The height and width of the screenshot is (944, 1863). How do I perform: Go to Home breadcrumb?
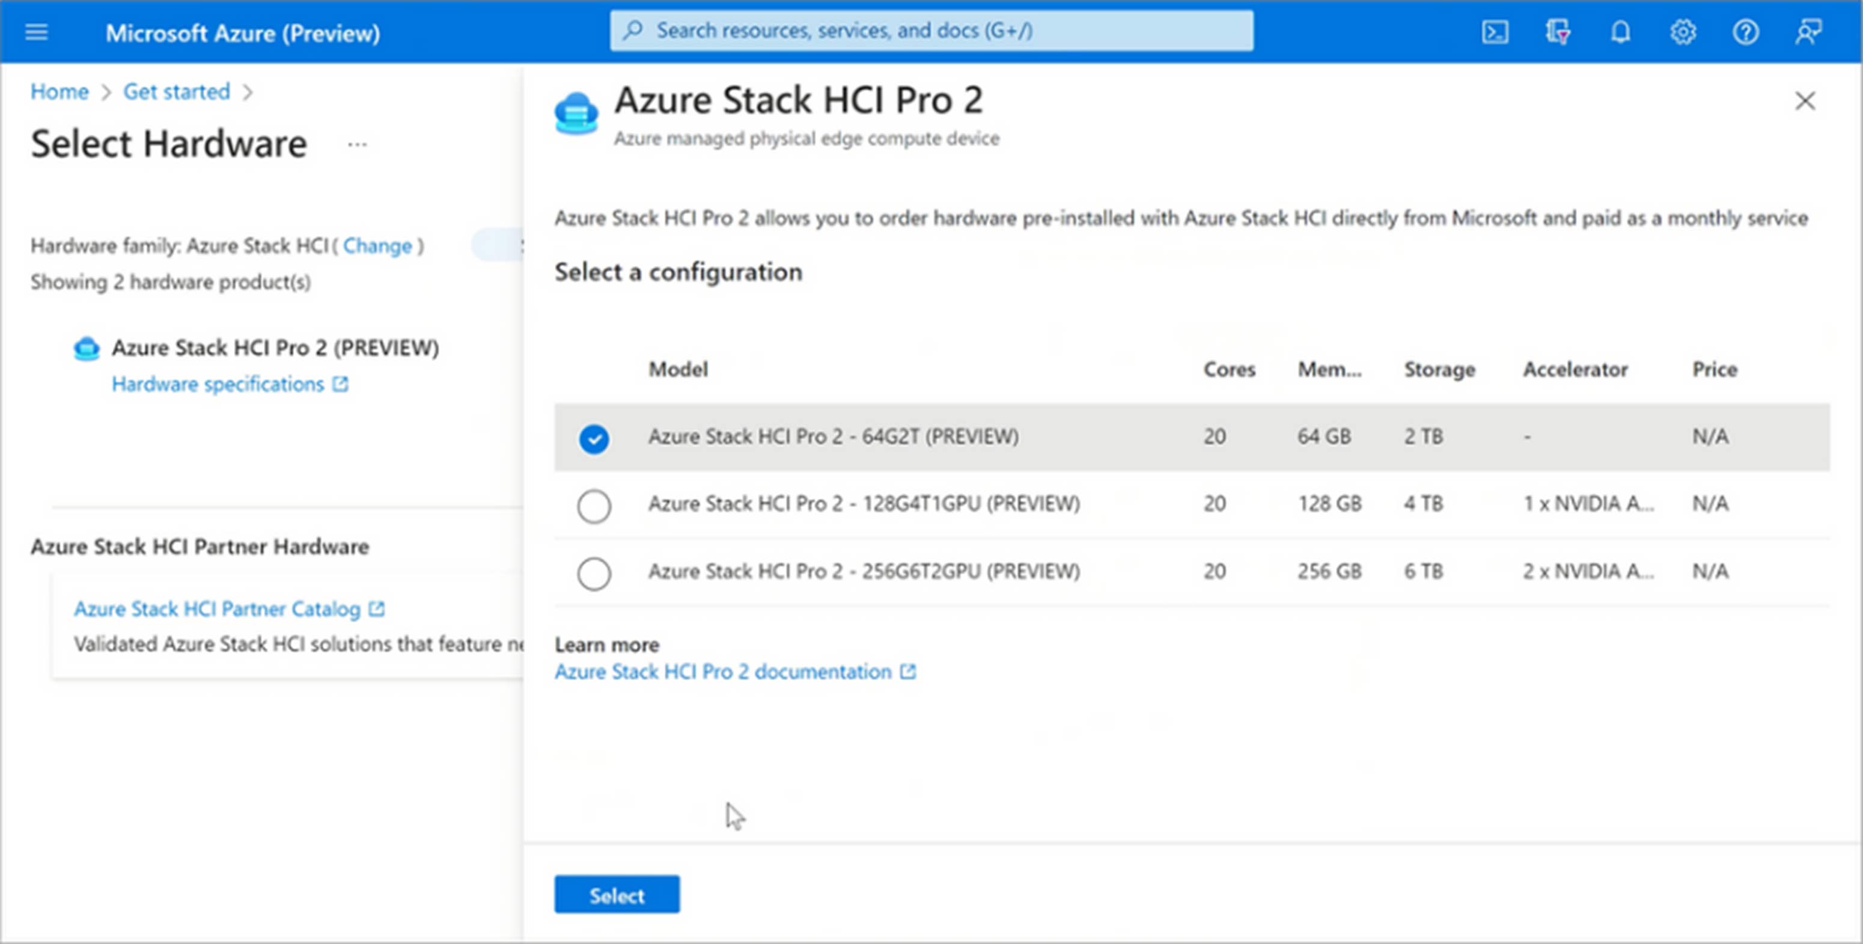59,92
